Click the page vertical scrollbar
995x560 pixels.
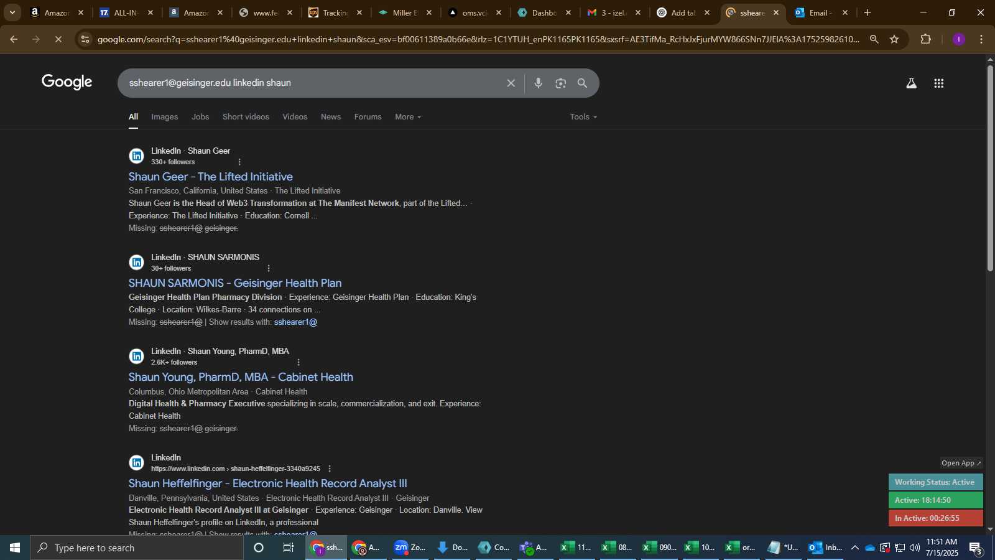[990, 168]
